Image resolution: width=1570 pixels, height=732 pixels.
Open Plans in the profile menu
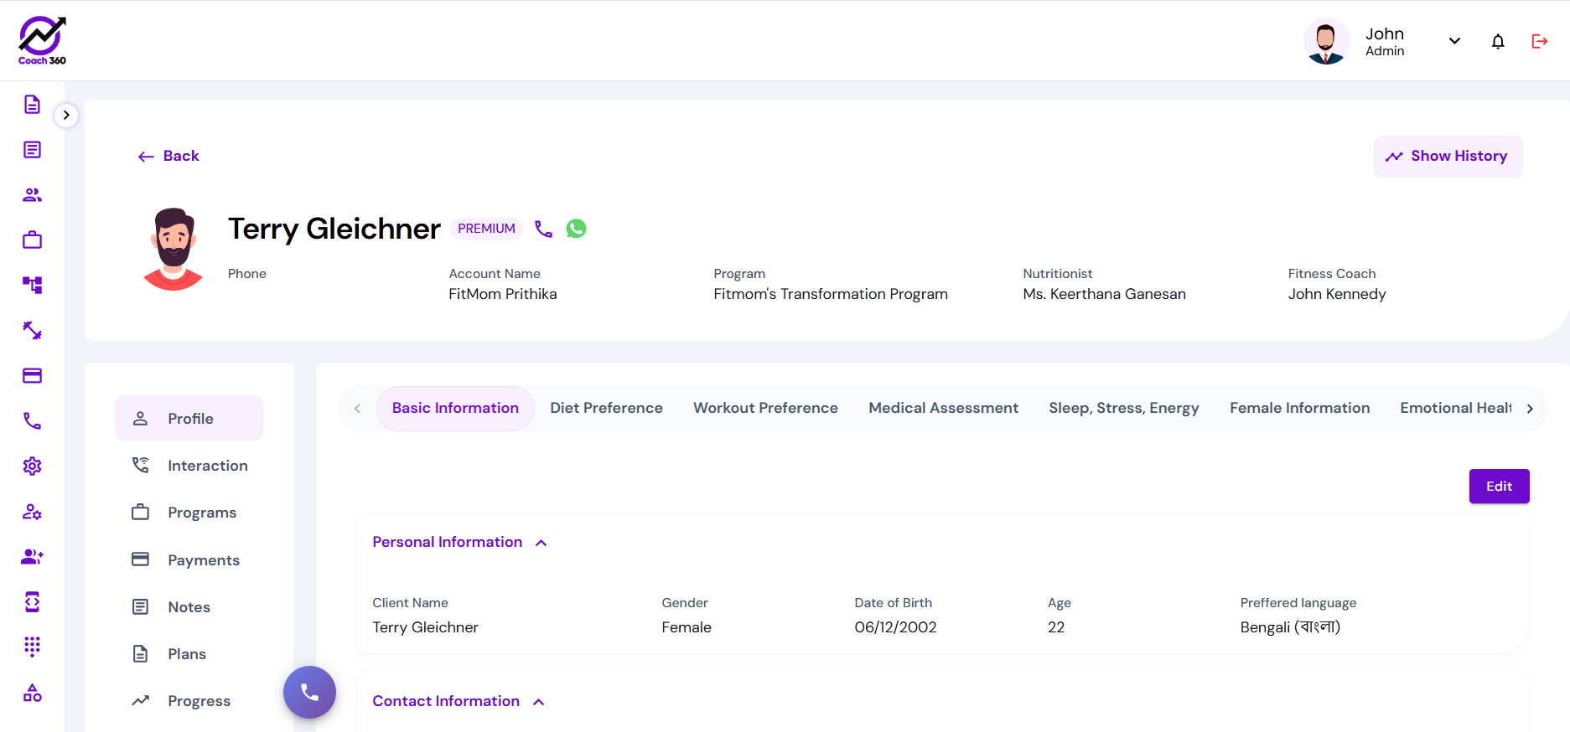click(x=189, y=654)
